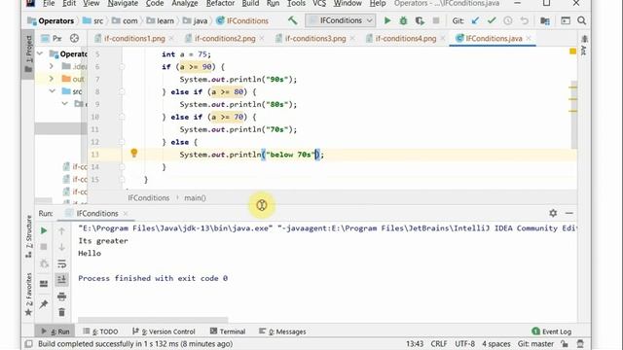Update project with the Git blue arrow
Viewport: 623px width, 350px height.
click(475, 20)
